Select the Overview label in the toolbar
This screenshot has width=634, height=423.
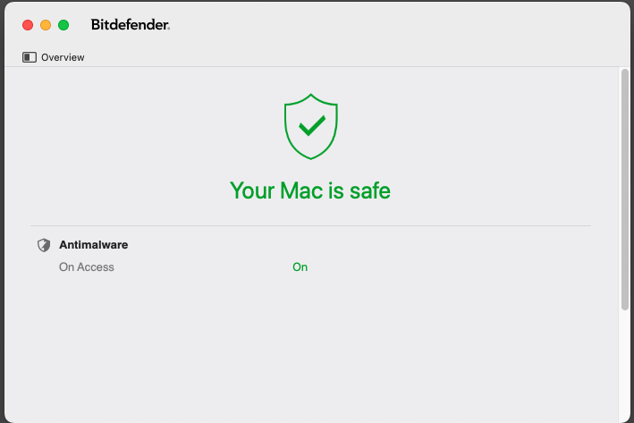(63, 57)
